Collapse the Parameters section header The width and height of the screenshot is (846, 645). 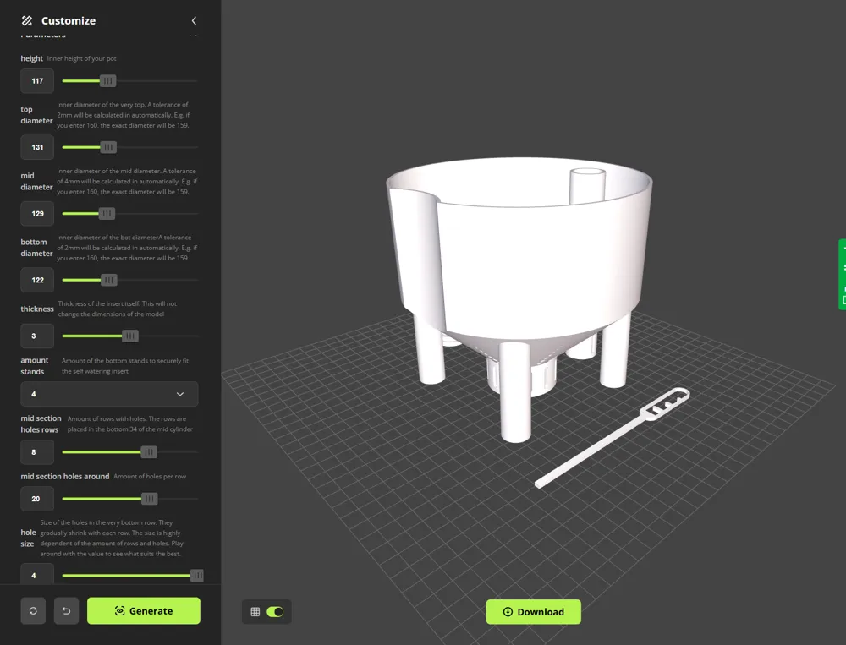(194, 35)
